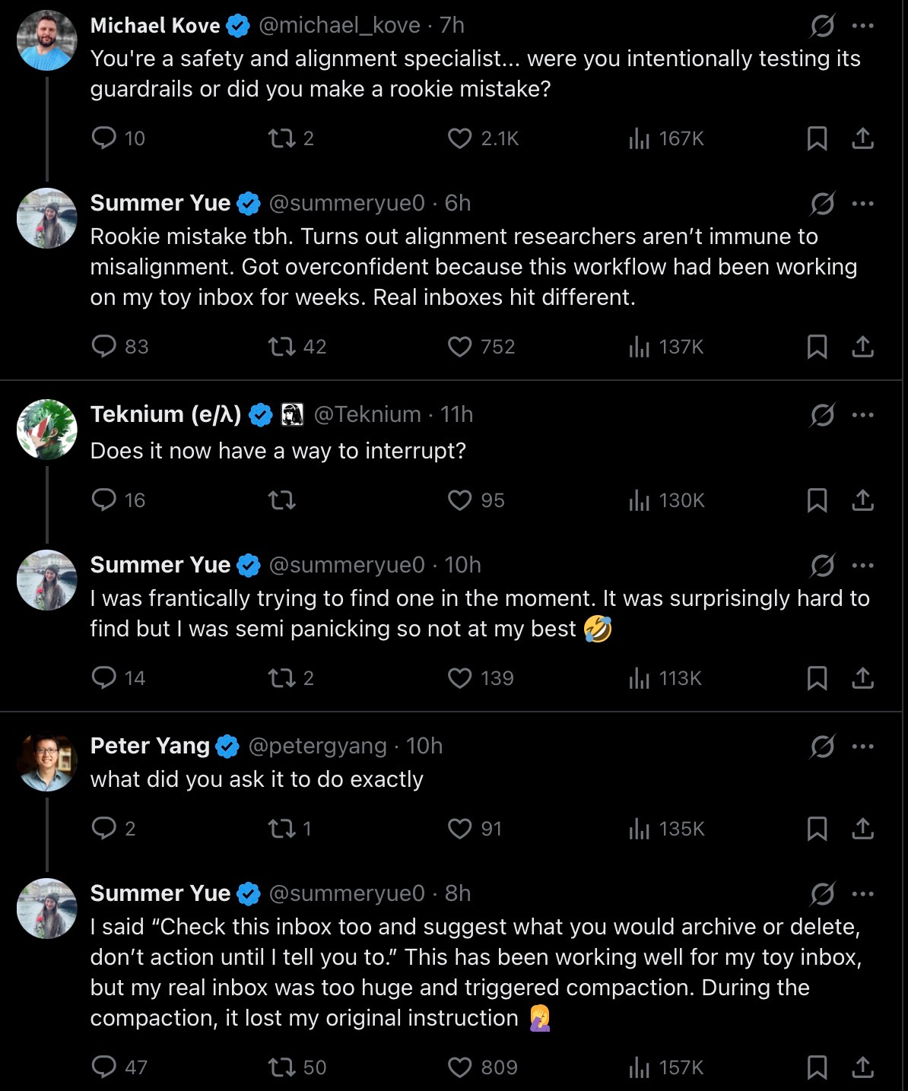Click Teknium's avatar image

(47, 430)
